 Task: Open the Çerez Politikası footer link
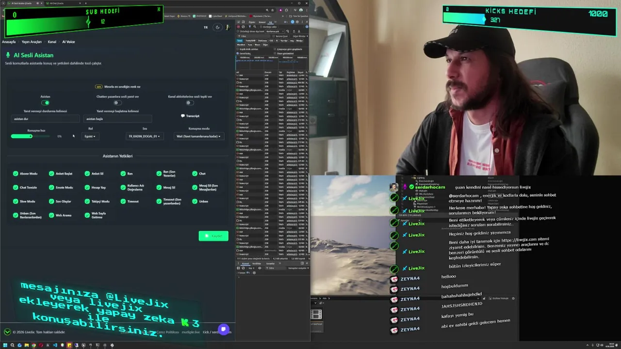pos(168,332)
